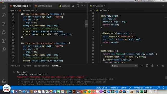Kill terminal with trash icon
This screenshot has height=94, width=167.
[152, 66]
